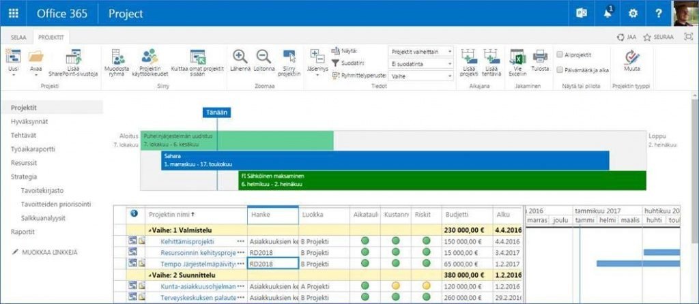699x304 pixels.
Task: Switch to the SELAA ribbon tab
Action: click(18, 37)
